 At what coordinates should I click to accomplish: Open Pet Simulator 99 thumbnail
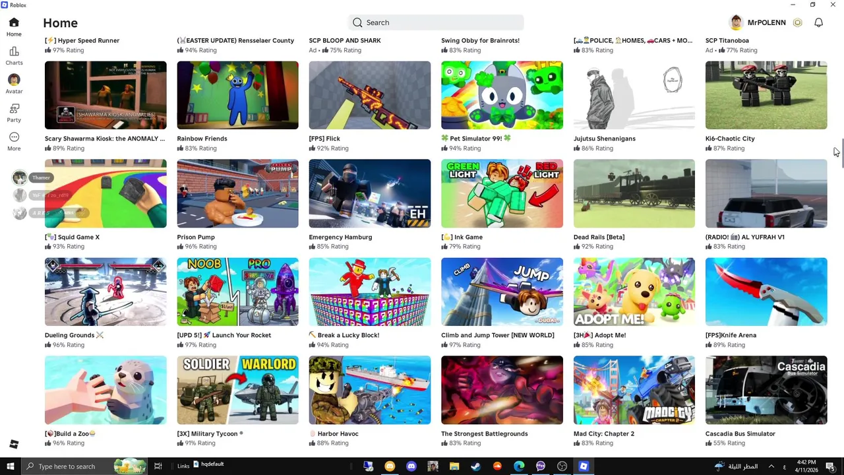502,95
